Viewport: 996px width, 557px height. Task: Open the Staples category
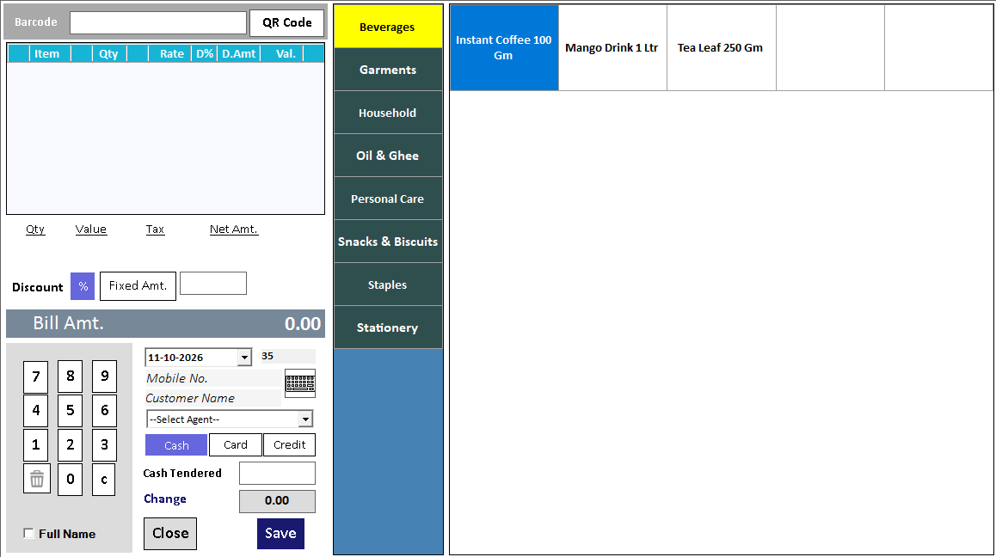(x=388, y=285)
